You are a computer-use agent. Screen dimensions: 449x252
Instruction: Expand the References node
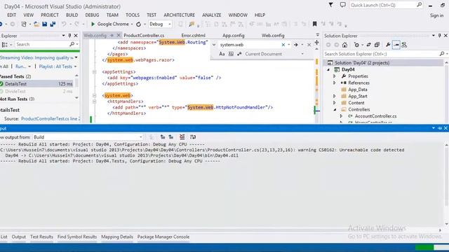[334, 83]
